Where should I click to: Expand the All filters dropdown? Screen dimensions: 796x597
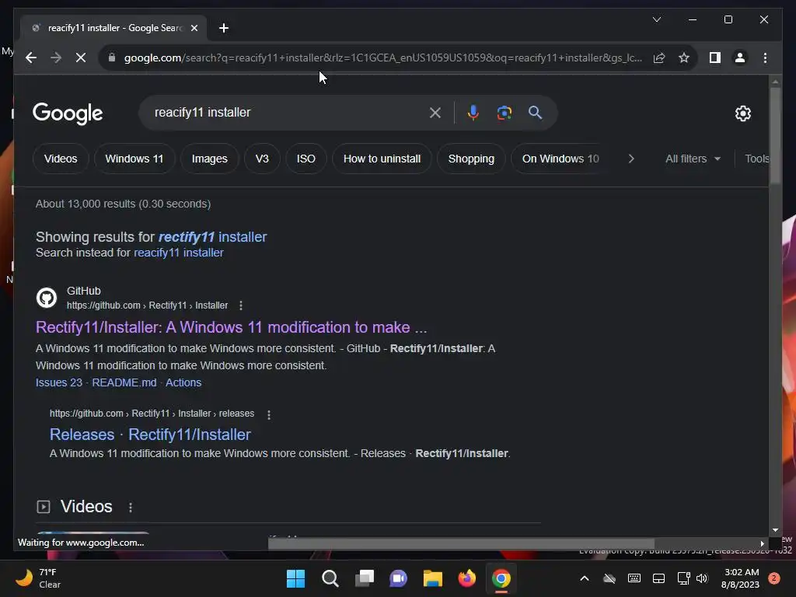coord(693,159)
